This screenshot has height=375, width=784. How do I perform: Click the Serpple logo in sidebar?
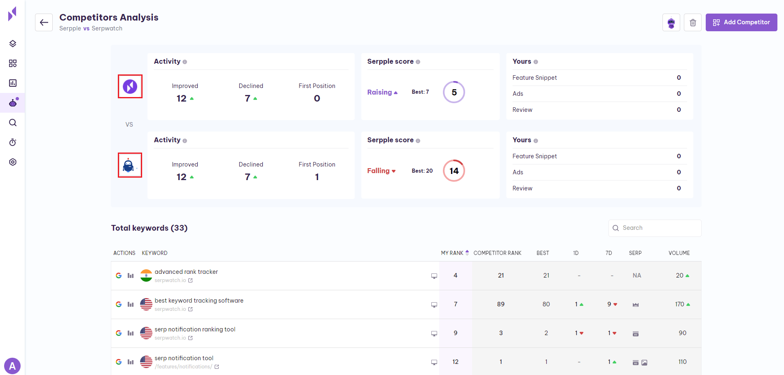(12, 14)
